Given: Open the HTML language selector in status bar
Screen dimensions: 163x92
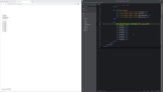Looking at the screenshot, I should point(152,91).
